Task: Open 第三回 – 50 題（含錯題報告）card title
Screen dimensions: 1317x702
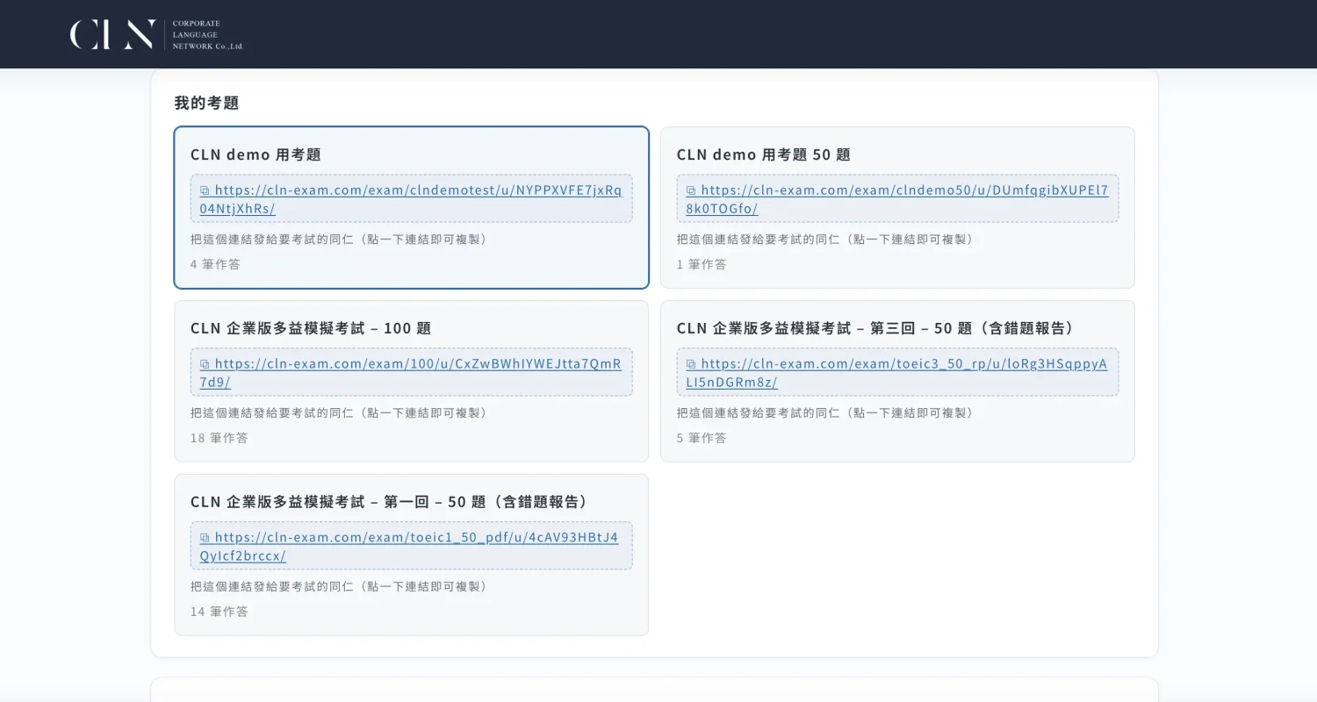Action: click(875, 328)
